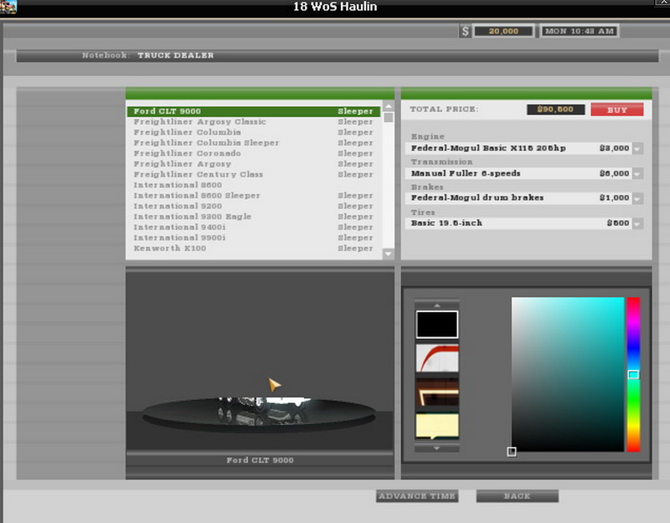Choose the brown and orange stripe paint scheme

coord(437,392)
